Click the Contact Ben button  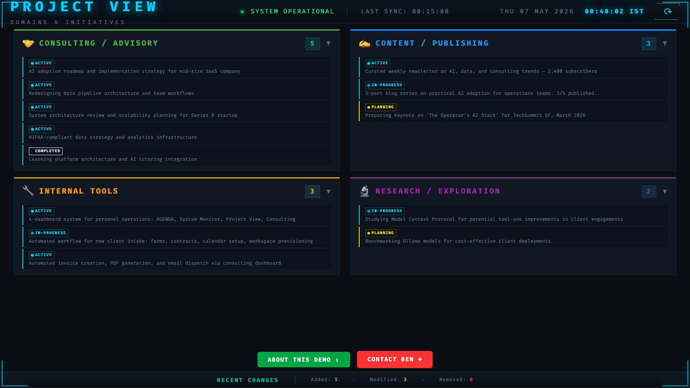point(395,359)
